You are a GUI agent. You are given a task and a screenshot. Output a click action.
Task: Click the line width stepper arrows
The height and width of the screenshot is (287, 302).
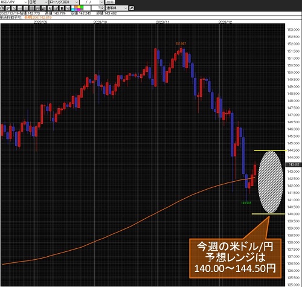(x=102, y=8)
